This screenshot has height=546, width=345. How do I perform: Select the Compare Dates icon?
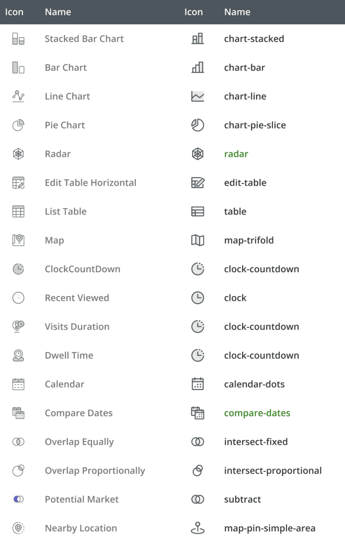tap(18, 413)
